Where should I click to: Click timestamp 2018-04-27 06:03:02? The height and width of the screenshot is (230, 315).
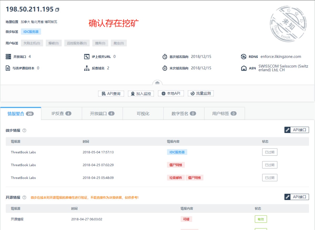(x=87, y=219)
